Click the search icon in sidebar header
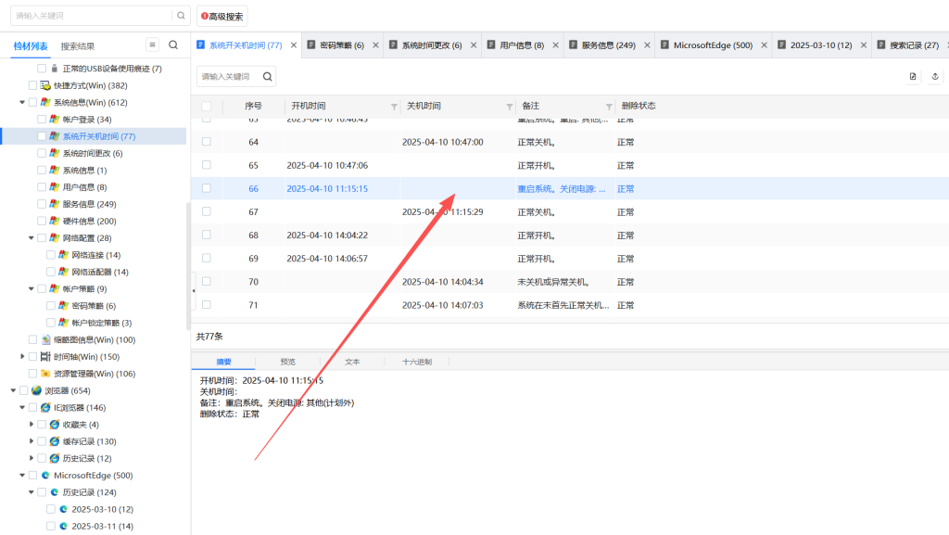949x535 pixels. tap(173, 45)
